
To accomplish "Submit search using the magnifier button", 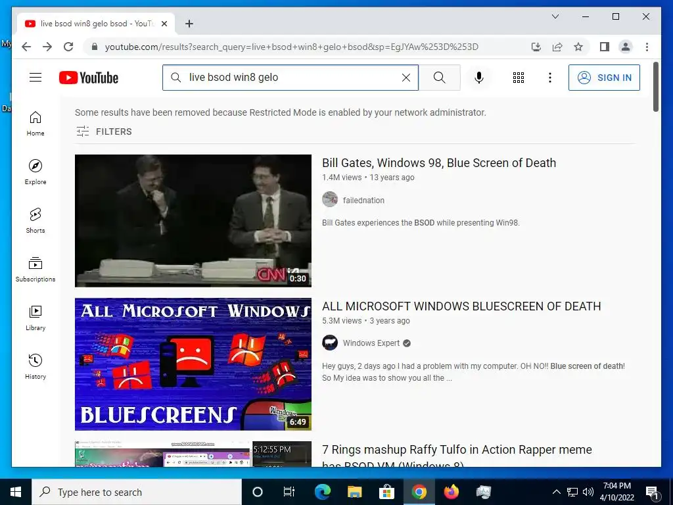I will [439, 78].
